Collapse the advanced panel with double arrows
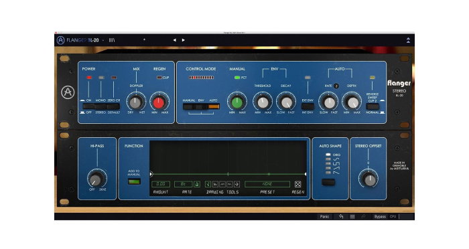The width and height of the screenshot is (469, 249). [408, 40]
